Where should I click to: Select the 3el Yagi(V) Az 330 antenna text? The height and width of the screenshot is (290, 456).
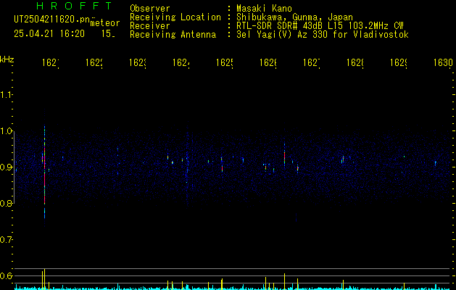coord(323,35)
